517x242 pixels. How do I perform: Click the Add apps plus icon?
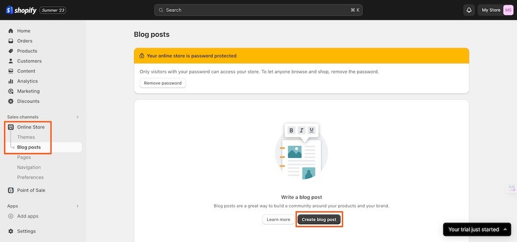pos(11,216)
